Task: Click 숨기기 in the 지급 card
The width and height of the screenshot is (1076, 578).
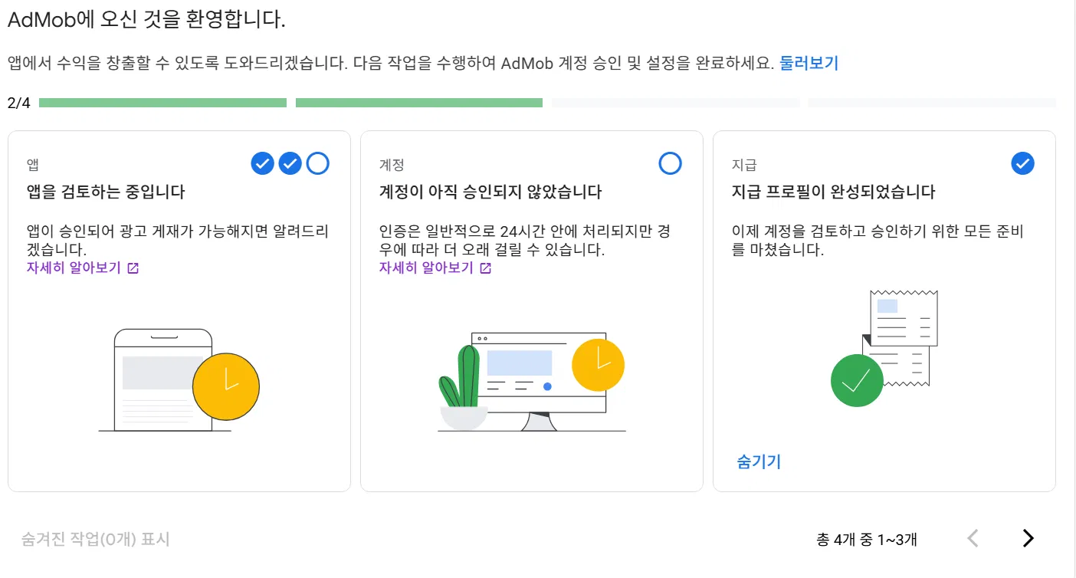Action: coord(759,461)
